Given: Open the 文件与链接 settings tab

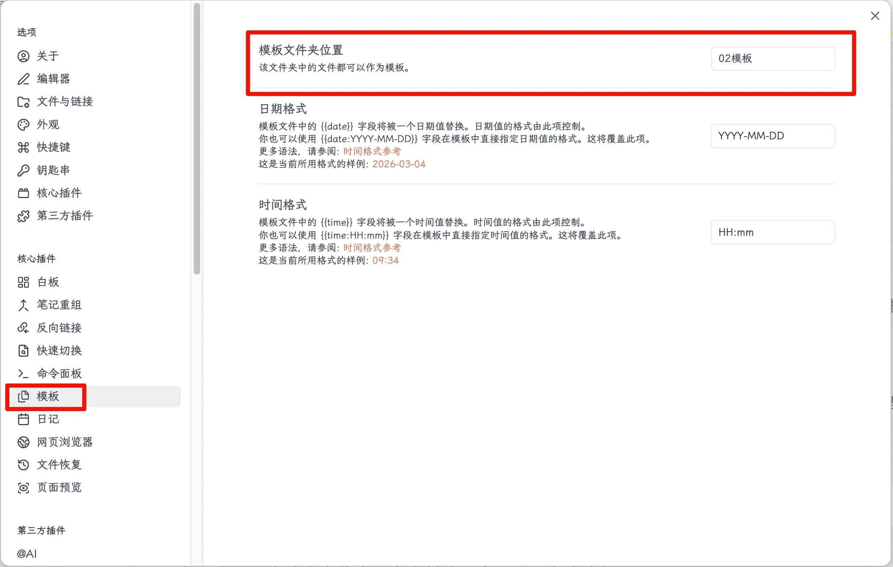Looking at the screenshot, I should tap(65, 102).
